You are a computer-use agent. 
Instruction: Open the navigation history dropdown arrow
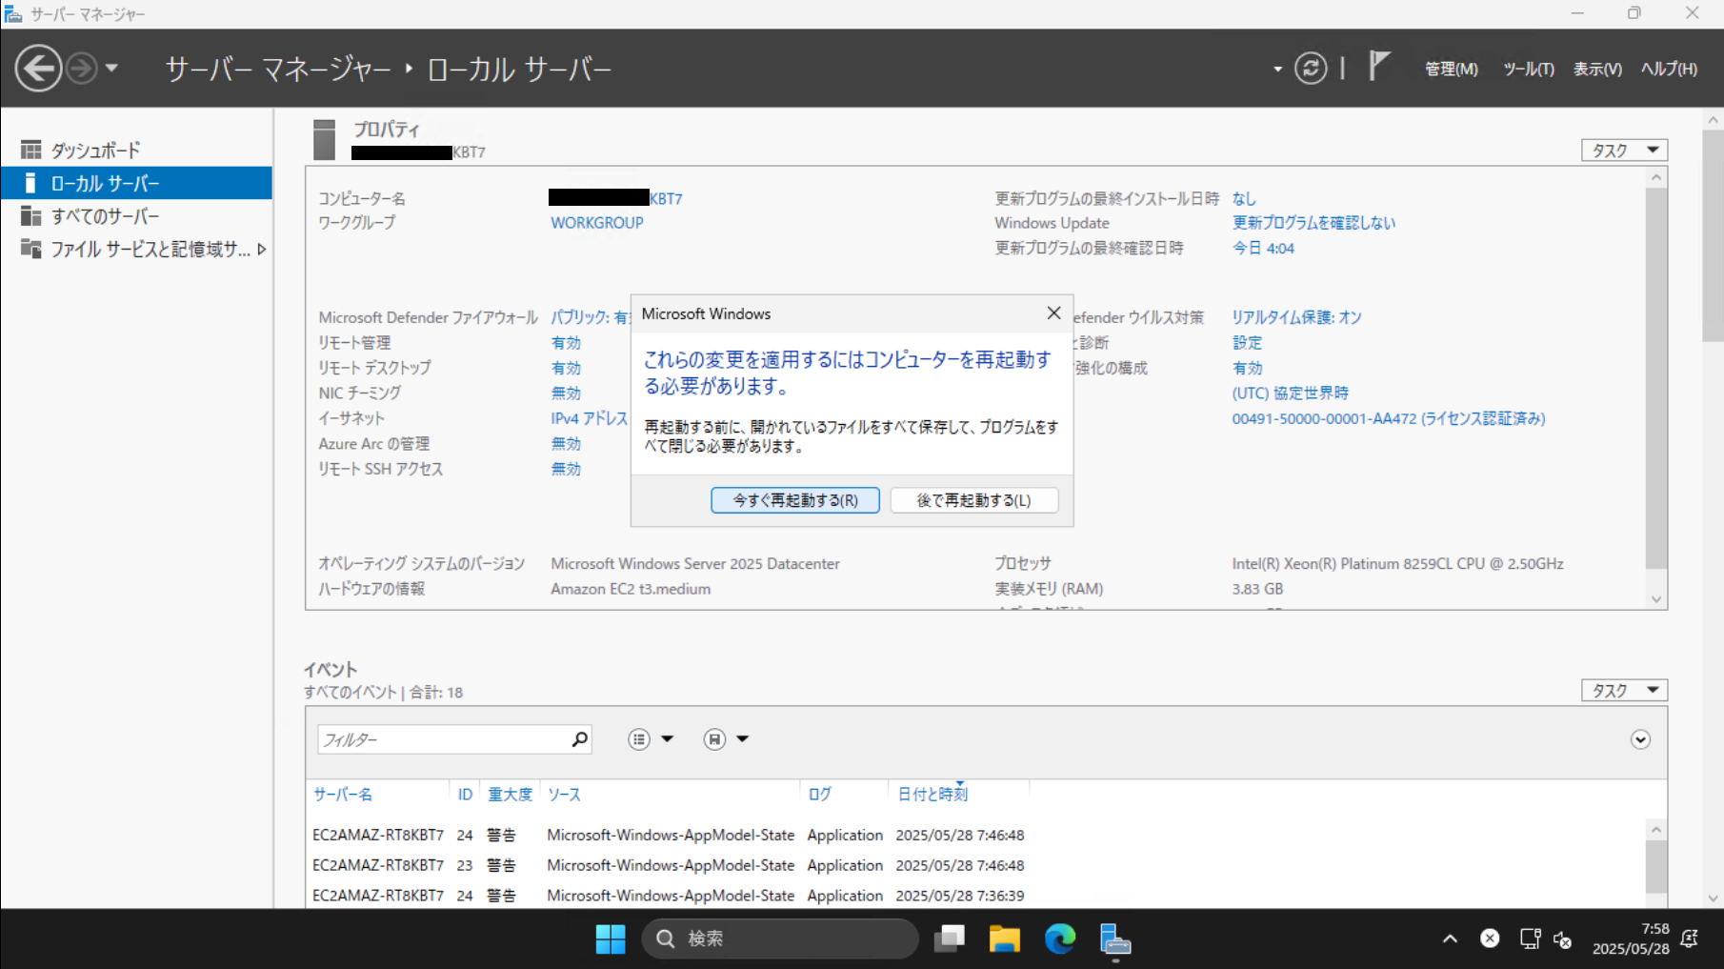(x=111, y=69)
